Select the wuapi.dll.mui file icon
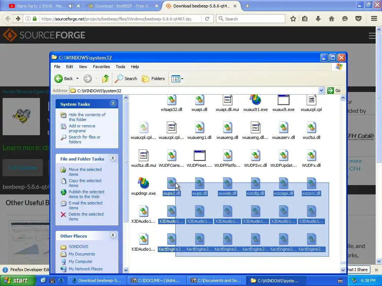 pos(227,100)
